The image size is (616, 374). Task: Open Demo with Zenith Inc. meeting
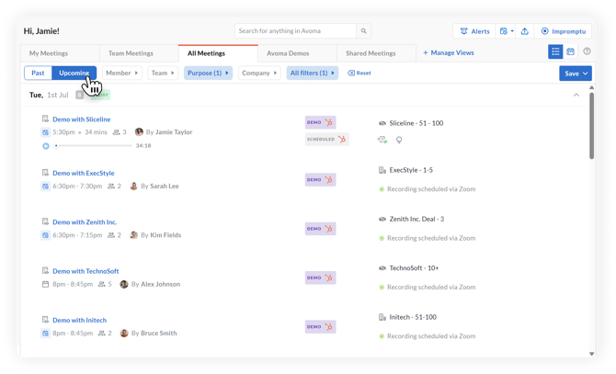click(85, 222)
